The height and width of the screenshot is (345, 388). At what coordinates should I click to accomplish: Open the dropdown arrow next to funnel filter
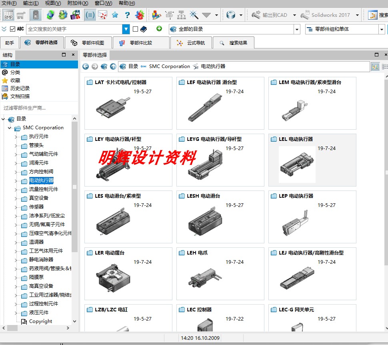point(216,15)
